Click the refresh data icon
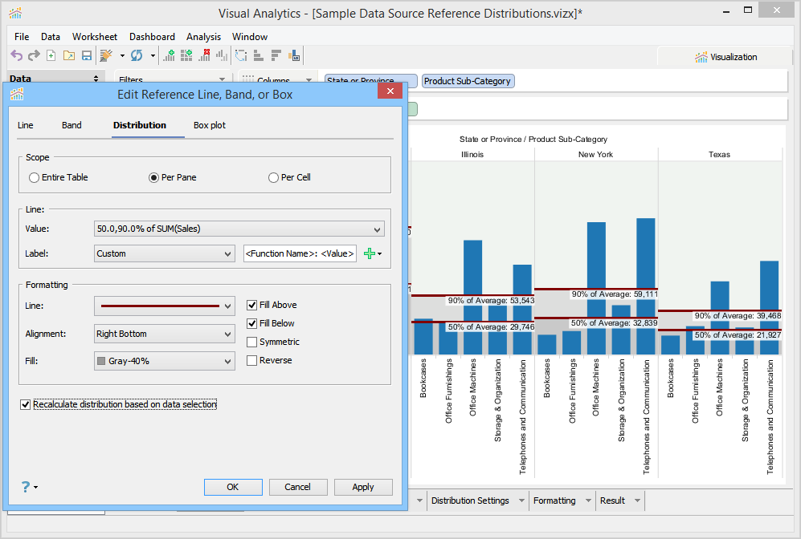This screenshot has height=539, width=801. [137, 55]
